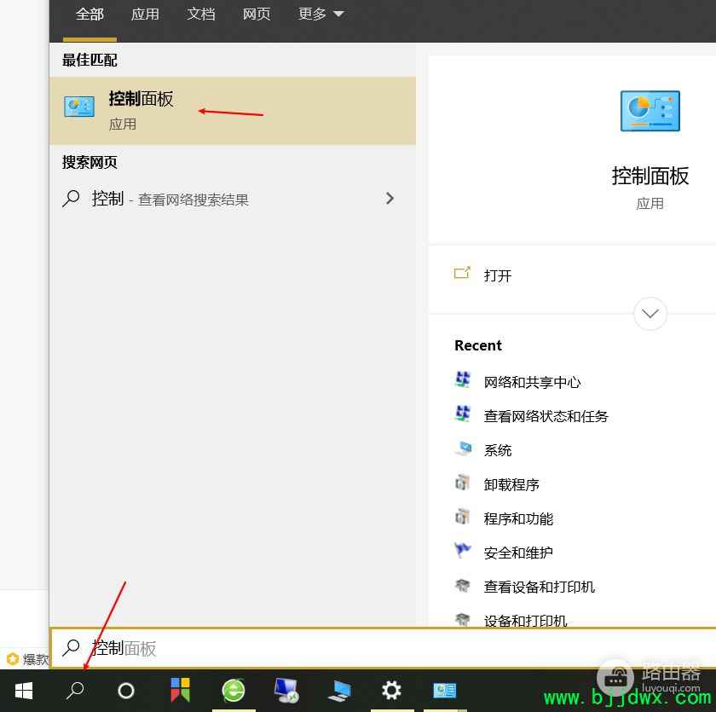Click the network icon beside 网络和共享中心
The width and height of the screenshot is (716, 712).
[x=463, y=379]
